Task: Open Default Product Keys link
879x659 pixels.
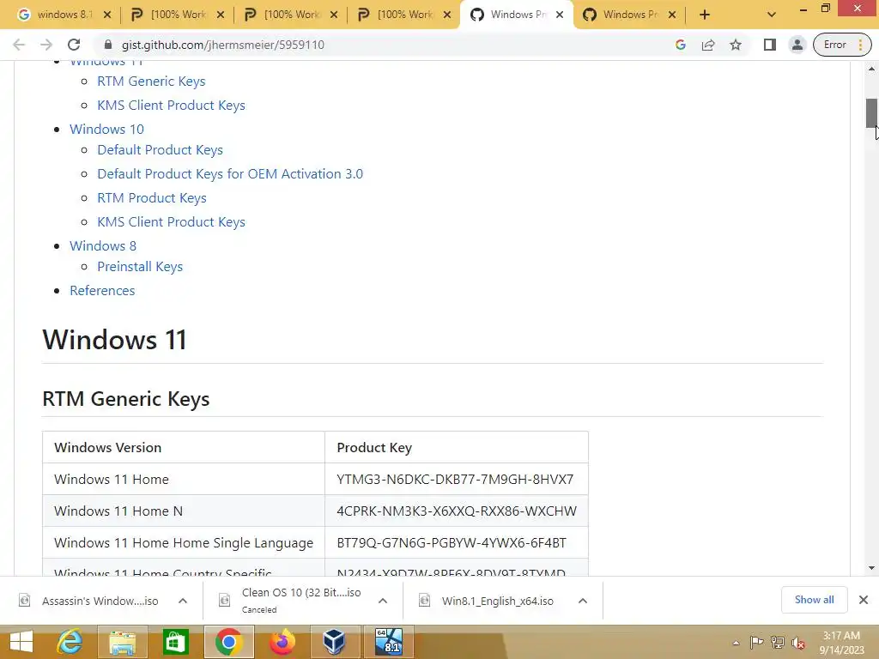Action: point(160,149)
